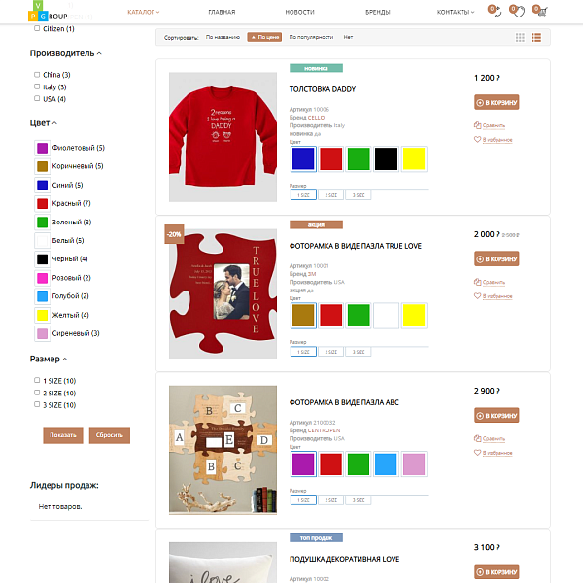This screenshot has height=583, width=583.
Task: Open the Каталог dropdown menu
Action: [144, 12]
